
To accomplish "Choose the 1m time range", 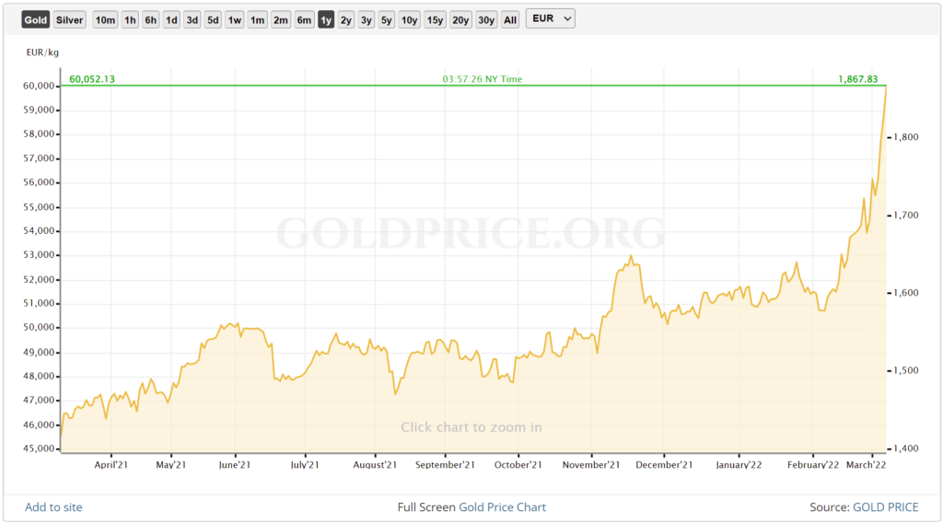I will click(x=258, y=20).
